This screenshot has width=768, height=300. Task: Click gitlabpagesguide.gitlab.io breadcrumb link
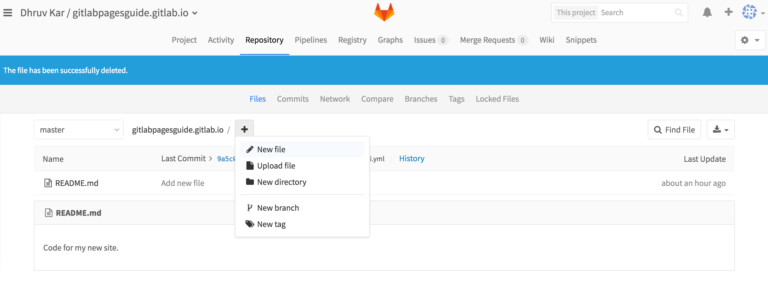pos(178,129)
